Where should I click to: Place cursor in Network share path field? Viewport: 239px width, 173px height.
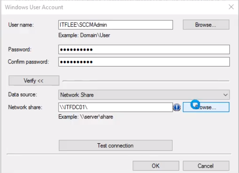click(116, 107)
